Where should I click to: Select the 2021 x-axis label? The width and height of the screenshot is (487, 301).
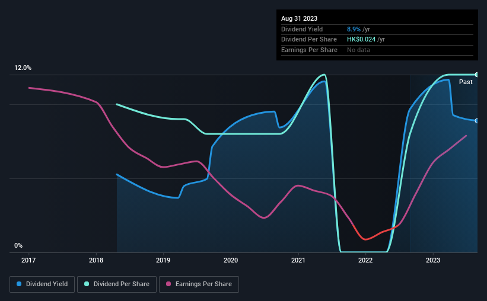coord(298,260)
